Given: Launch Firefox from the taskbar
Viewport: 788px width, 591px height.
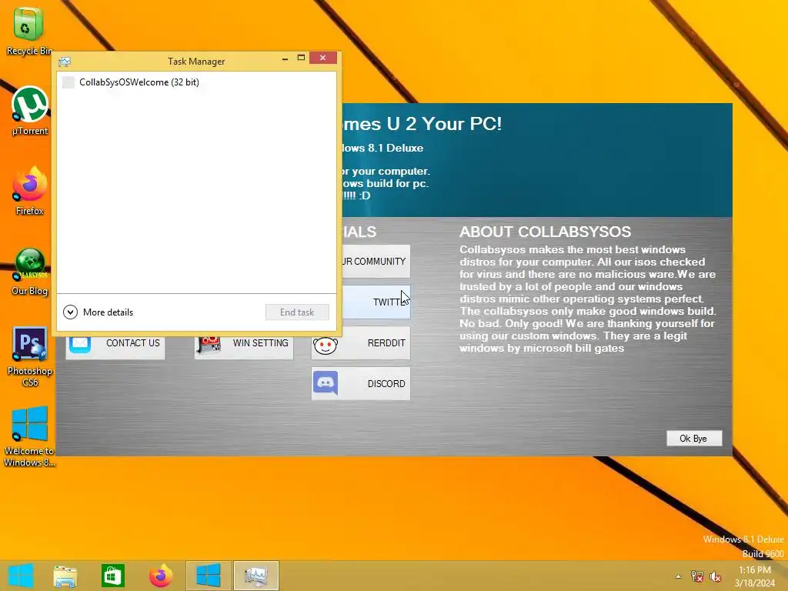Looking at the screenshot, I should (161, 576).
